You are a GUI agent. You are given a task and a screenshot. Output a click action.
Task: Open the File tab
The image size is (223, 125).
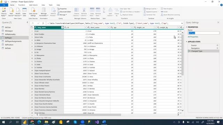tap(4, 5)
